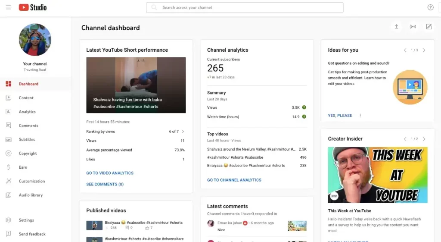Viewport: 441px width, 242px height.
Task: Click the Audio library music icon
Action: [x=9, y=195]
